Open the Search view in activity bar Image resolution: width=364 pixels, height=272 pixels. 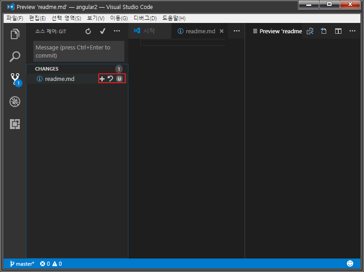tap(15, 57)
